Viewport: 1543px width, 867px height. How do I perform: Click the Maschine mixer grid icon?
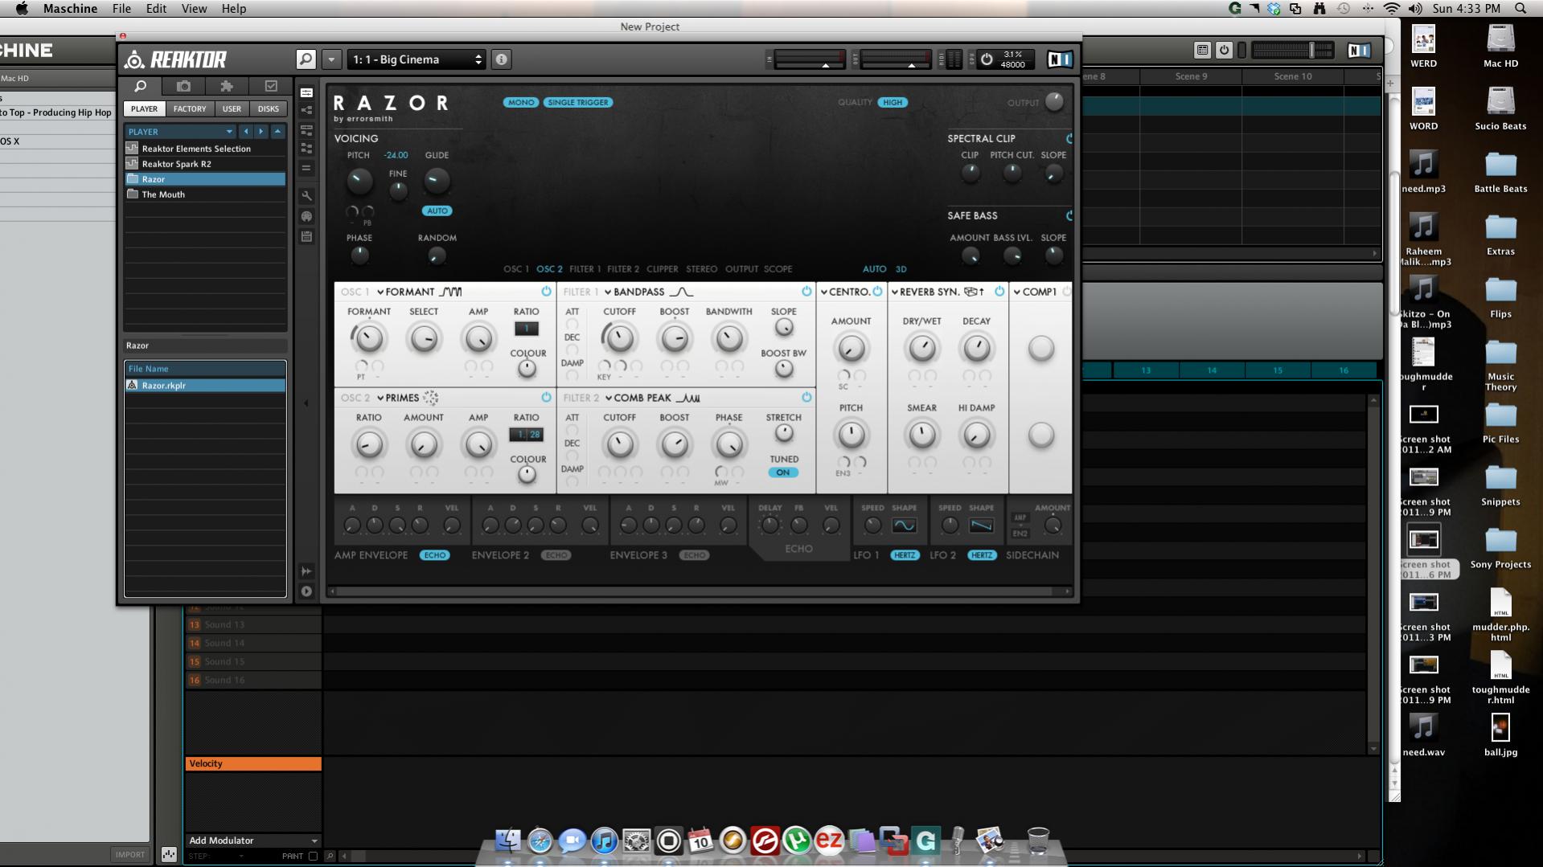click(1202, 50)
